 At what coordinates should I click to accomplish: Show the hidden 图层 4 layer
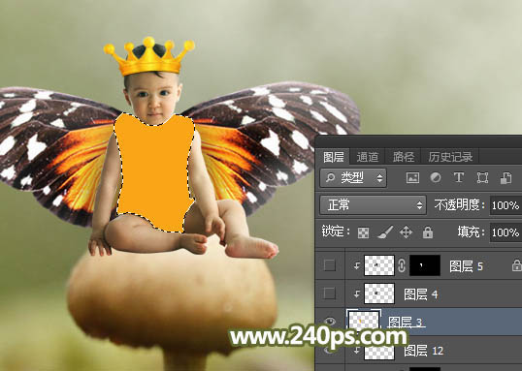pyautogui.click(x=329, y=294)
